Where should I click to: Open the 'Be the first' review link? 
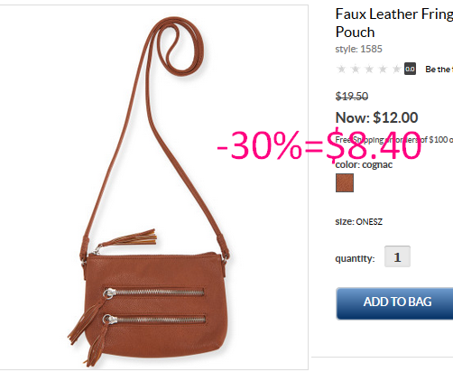point(439,70)
